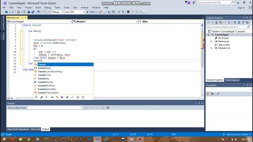Click the Solution Explorer search magnifier icon
This screenshot has width=253, height=142.
249,27
